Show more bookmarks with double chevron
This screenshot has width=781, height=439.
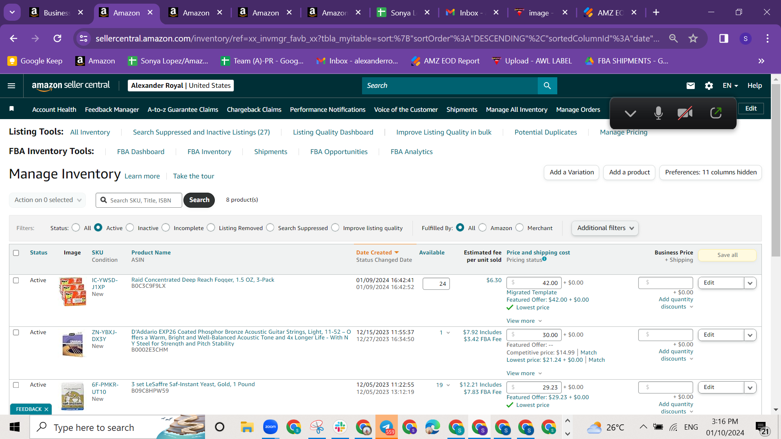[761, 61]
